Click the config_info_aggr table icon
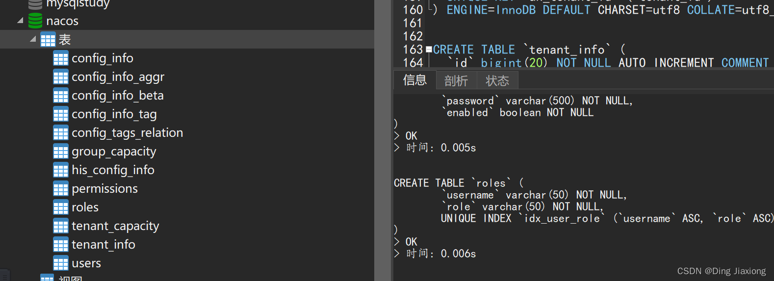Image resolution: width=774 pixels, height=281 pixels. click(61, 77)
